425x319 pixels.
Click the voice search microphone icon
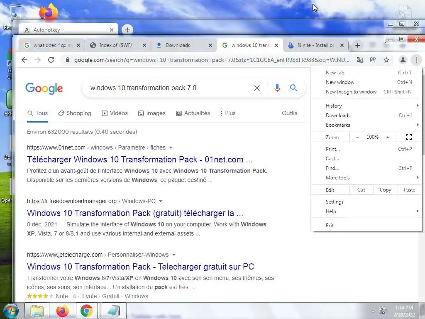[277, 88]
